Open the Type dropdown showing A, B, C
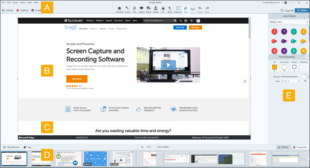 click(x=290, y=81)
